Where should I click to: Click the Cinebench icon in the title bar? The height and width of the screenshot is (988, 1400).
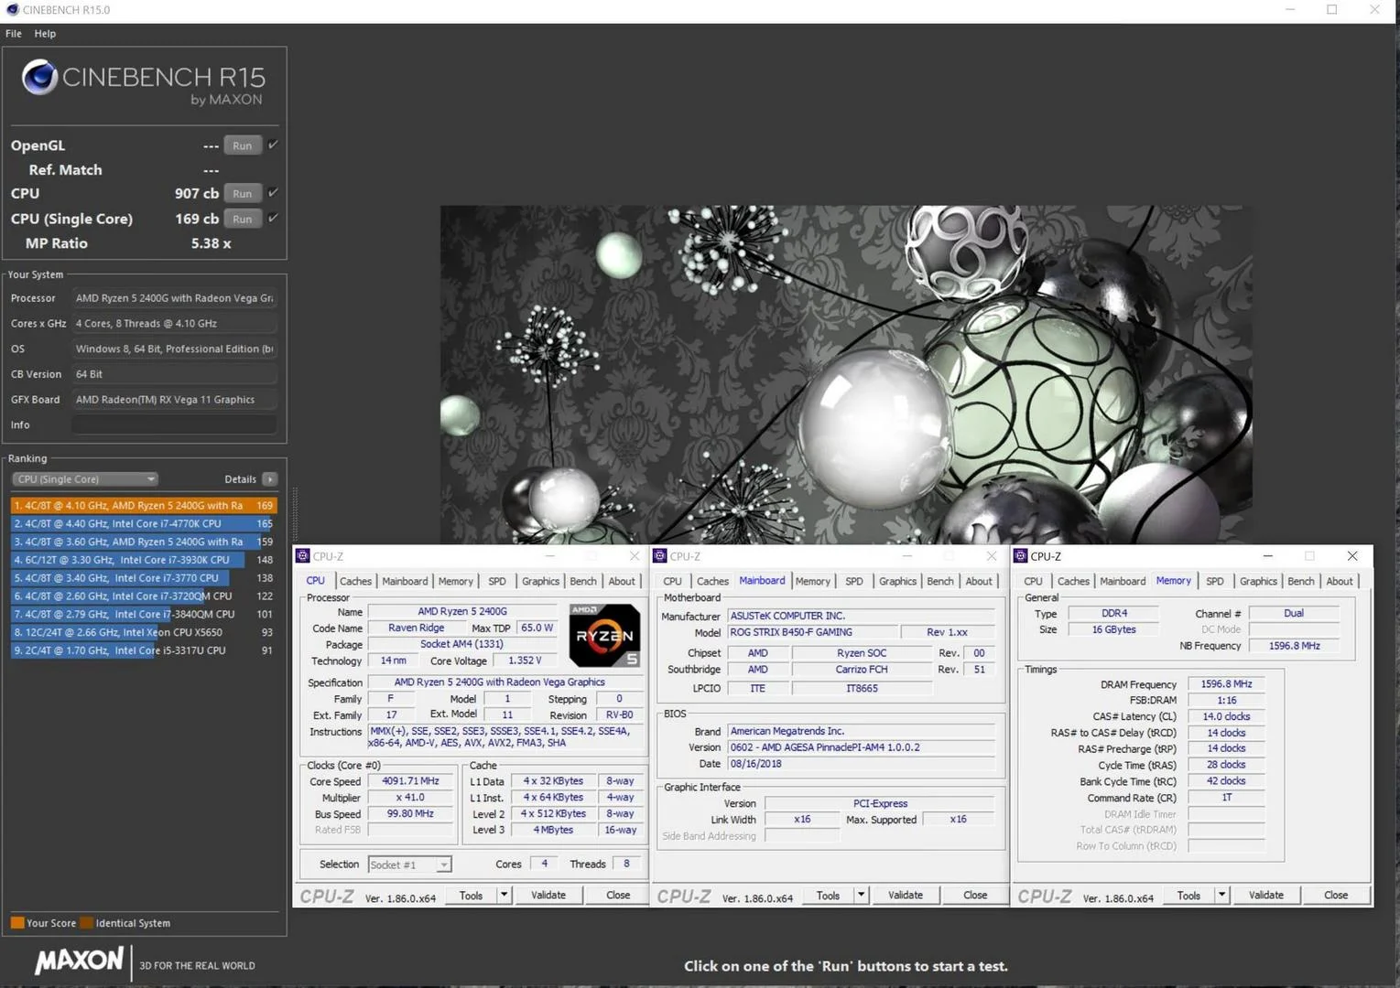[x=12, y=10]
